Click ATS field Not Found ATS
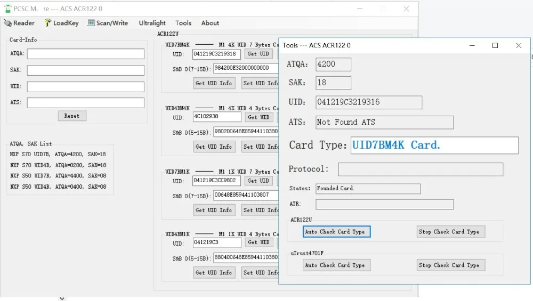 (x=384, y=123)
